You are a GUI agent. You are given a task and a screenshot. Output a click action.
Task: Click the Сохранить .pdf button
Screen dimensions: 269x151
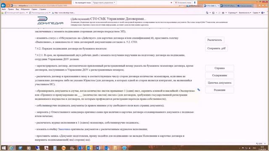tap(216, 48)
